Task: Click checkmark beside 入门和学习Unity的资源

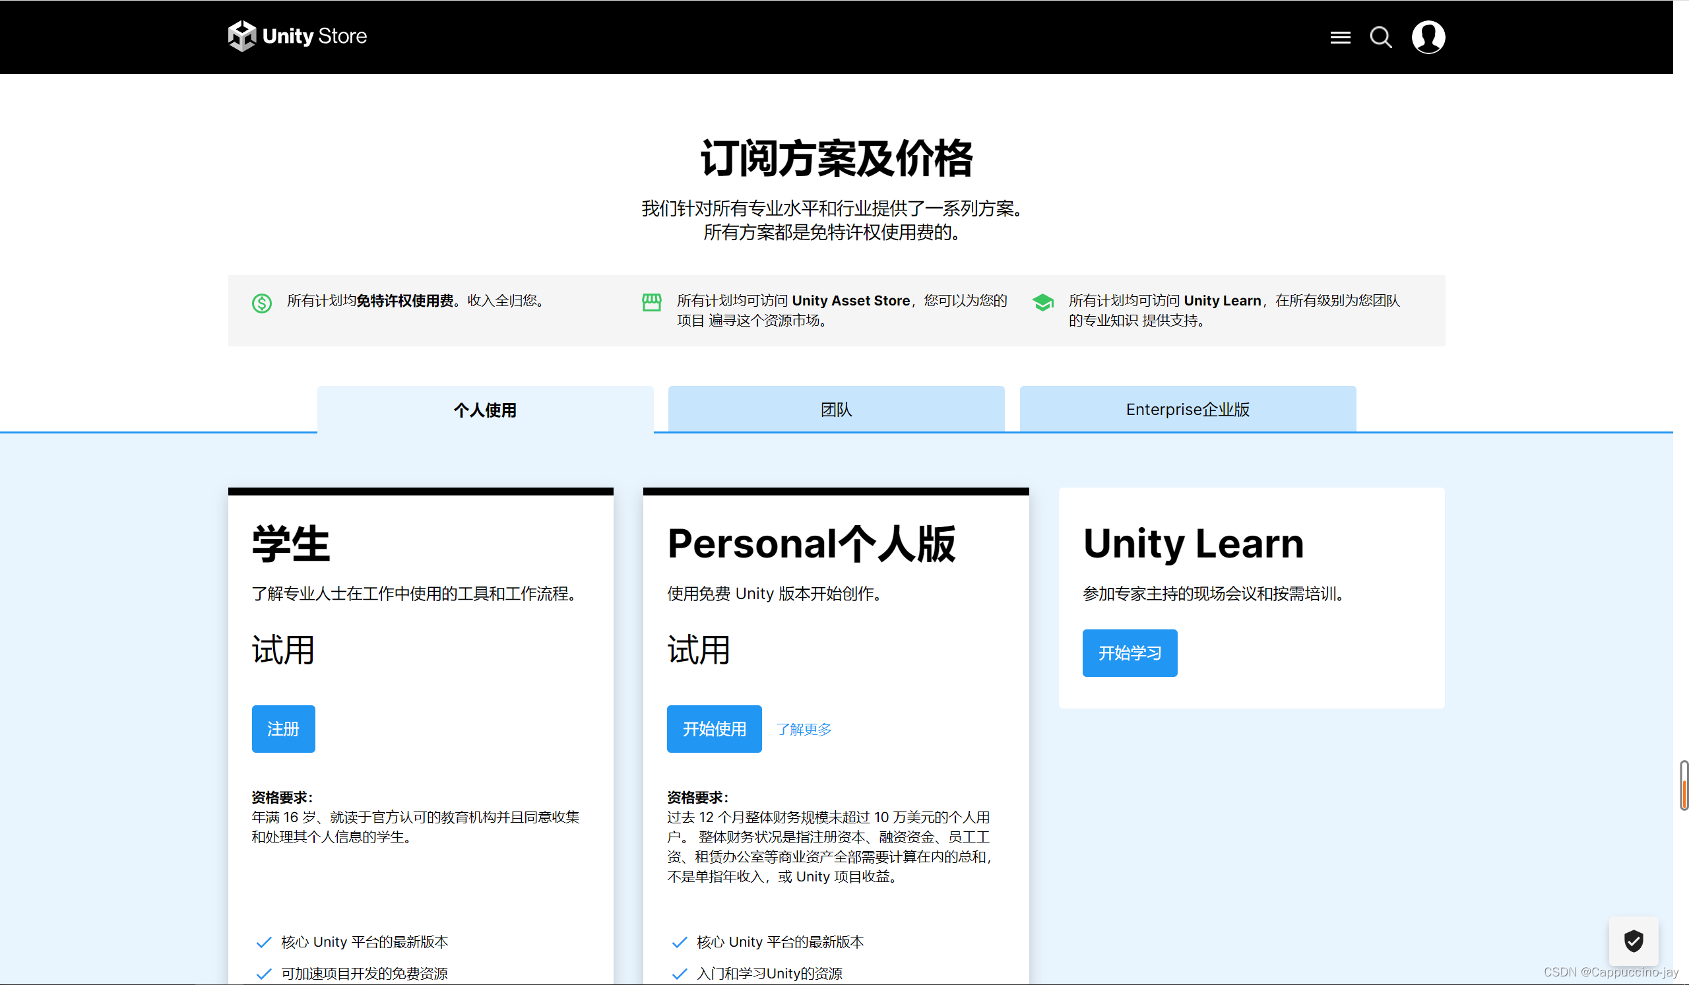Action: pos(680,973)
